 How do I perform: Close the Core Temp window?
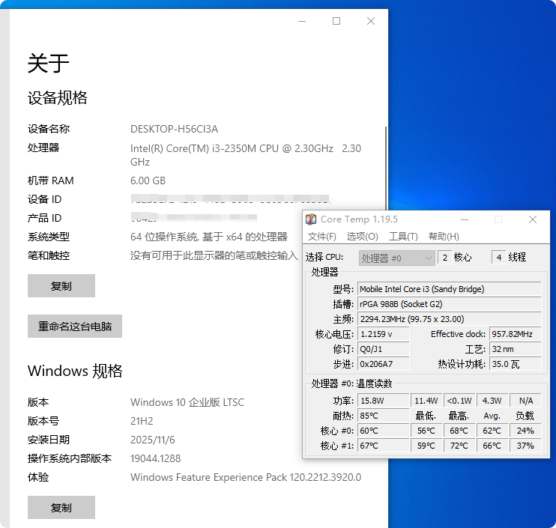click(x=533, y=219)
